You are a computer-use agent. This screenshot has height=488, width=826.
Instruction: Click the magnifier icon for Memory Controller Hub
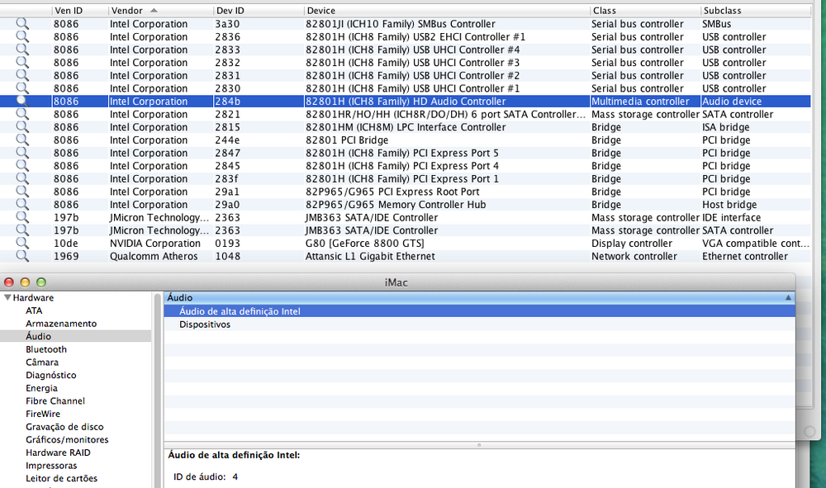click(22, 205)
